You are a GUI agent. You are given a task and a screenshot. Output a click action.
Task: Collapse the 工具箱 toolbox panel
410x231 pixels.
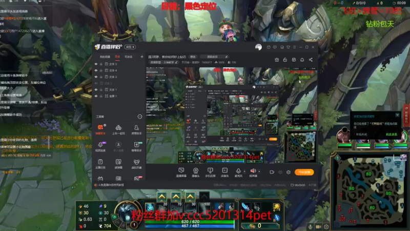click(140, 117)
